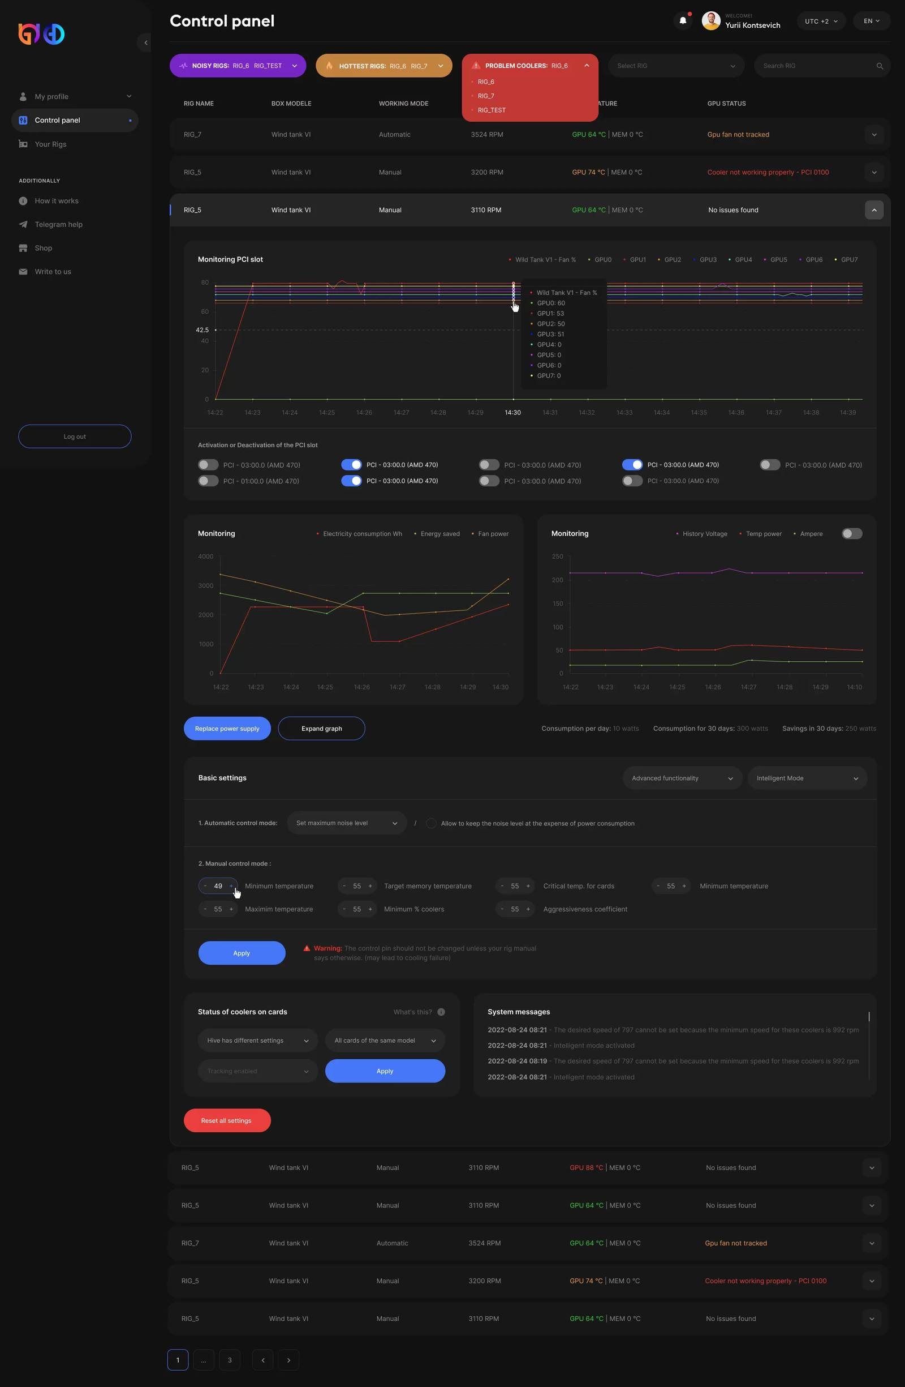The width and height of the screenshot is (905, 1387).
Task: Collapse the PROBLEM COOLERS list
Action: (x=587, y=66)
